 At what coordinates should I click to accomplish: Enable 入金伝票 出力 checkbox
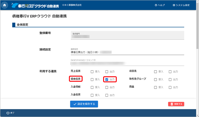point(107,95)
